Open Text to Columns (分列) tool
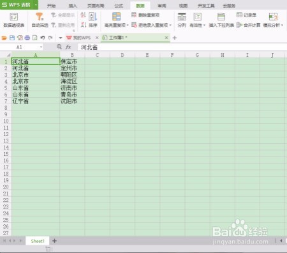The height and width of the screenshot is (253, 287). pyautogui.click(x=182, y=20)
